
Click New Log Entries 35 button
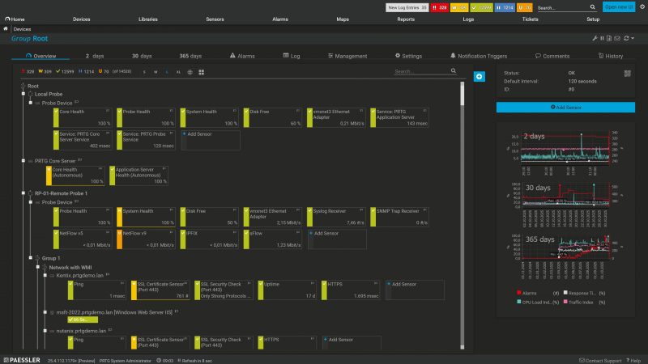(x=407, y=7)
